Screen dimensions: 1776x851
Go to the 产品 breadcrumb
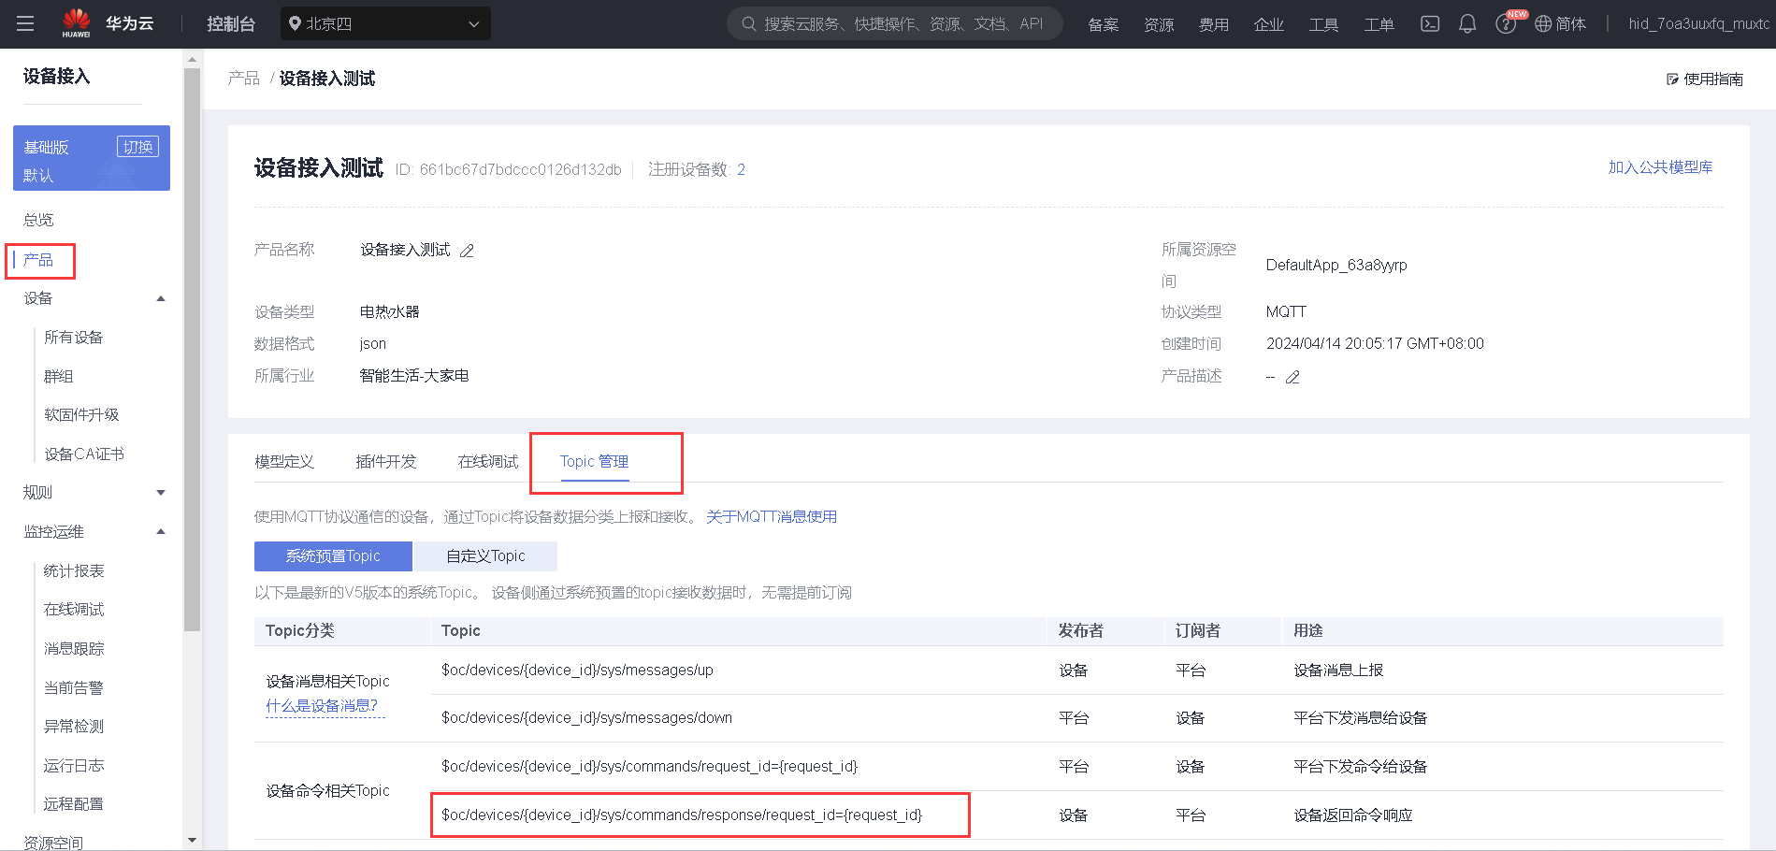pos(244,78)
